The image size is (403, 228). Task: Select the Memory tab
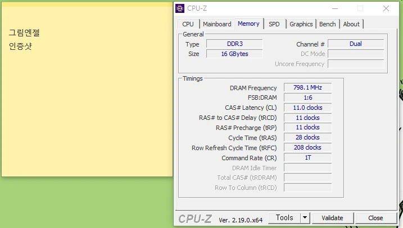(x=248, y=24)
